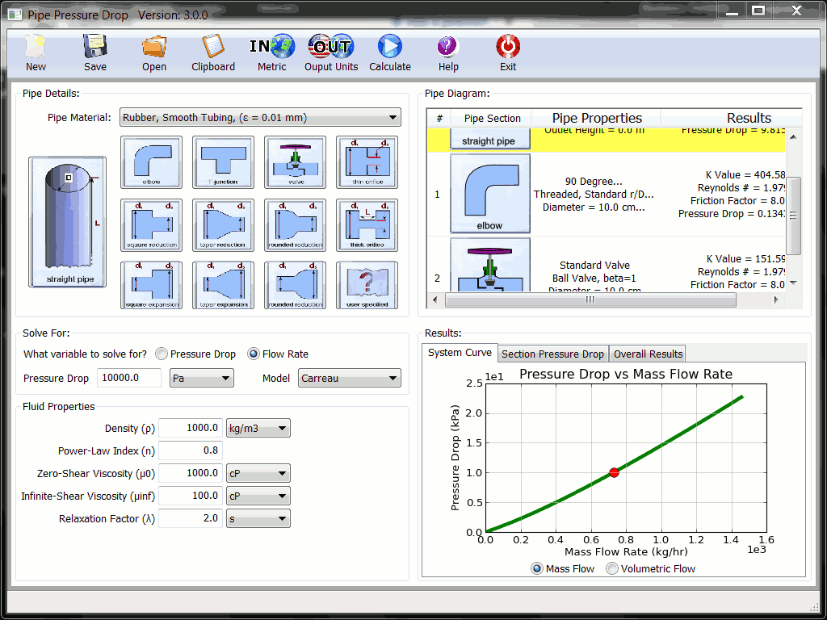Click the Infinite-Shear Viscosity value field
827x620 pixels.
tap(191, 496)
